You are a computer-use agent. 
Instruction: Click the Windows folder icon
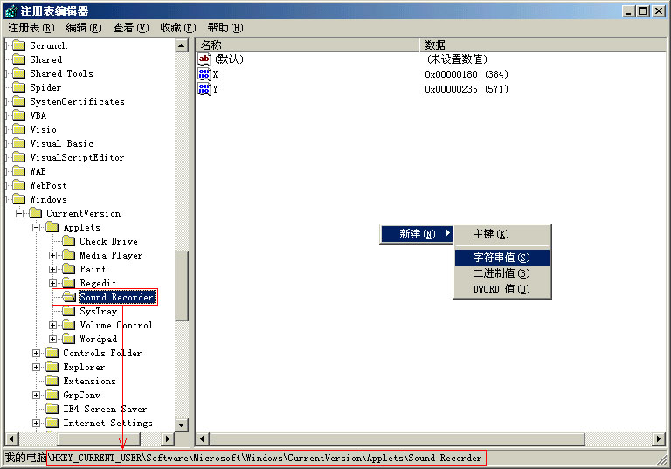pyautogui.click(x=19, y=199)
